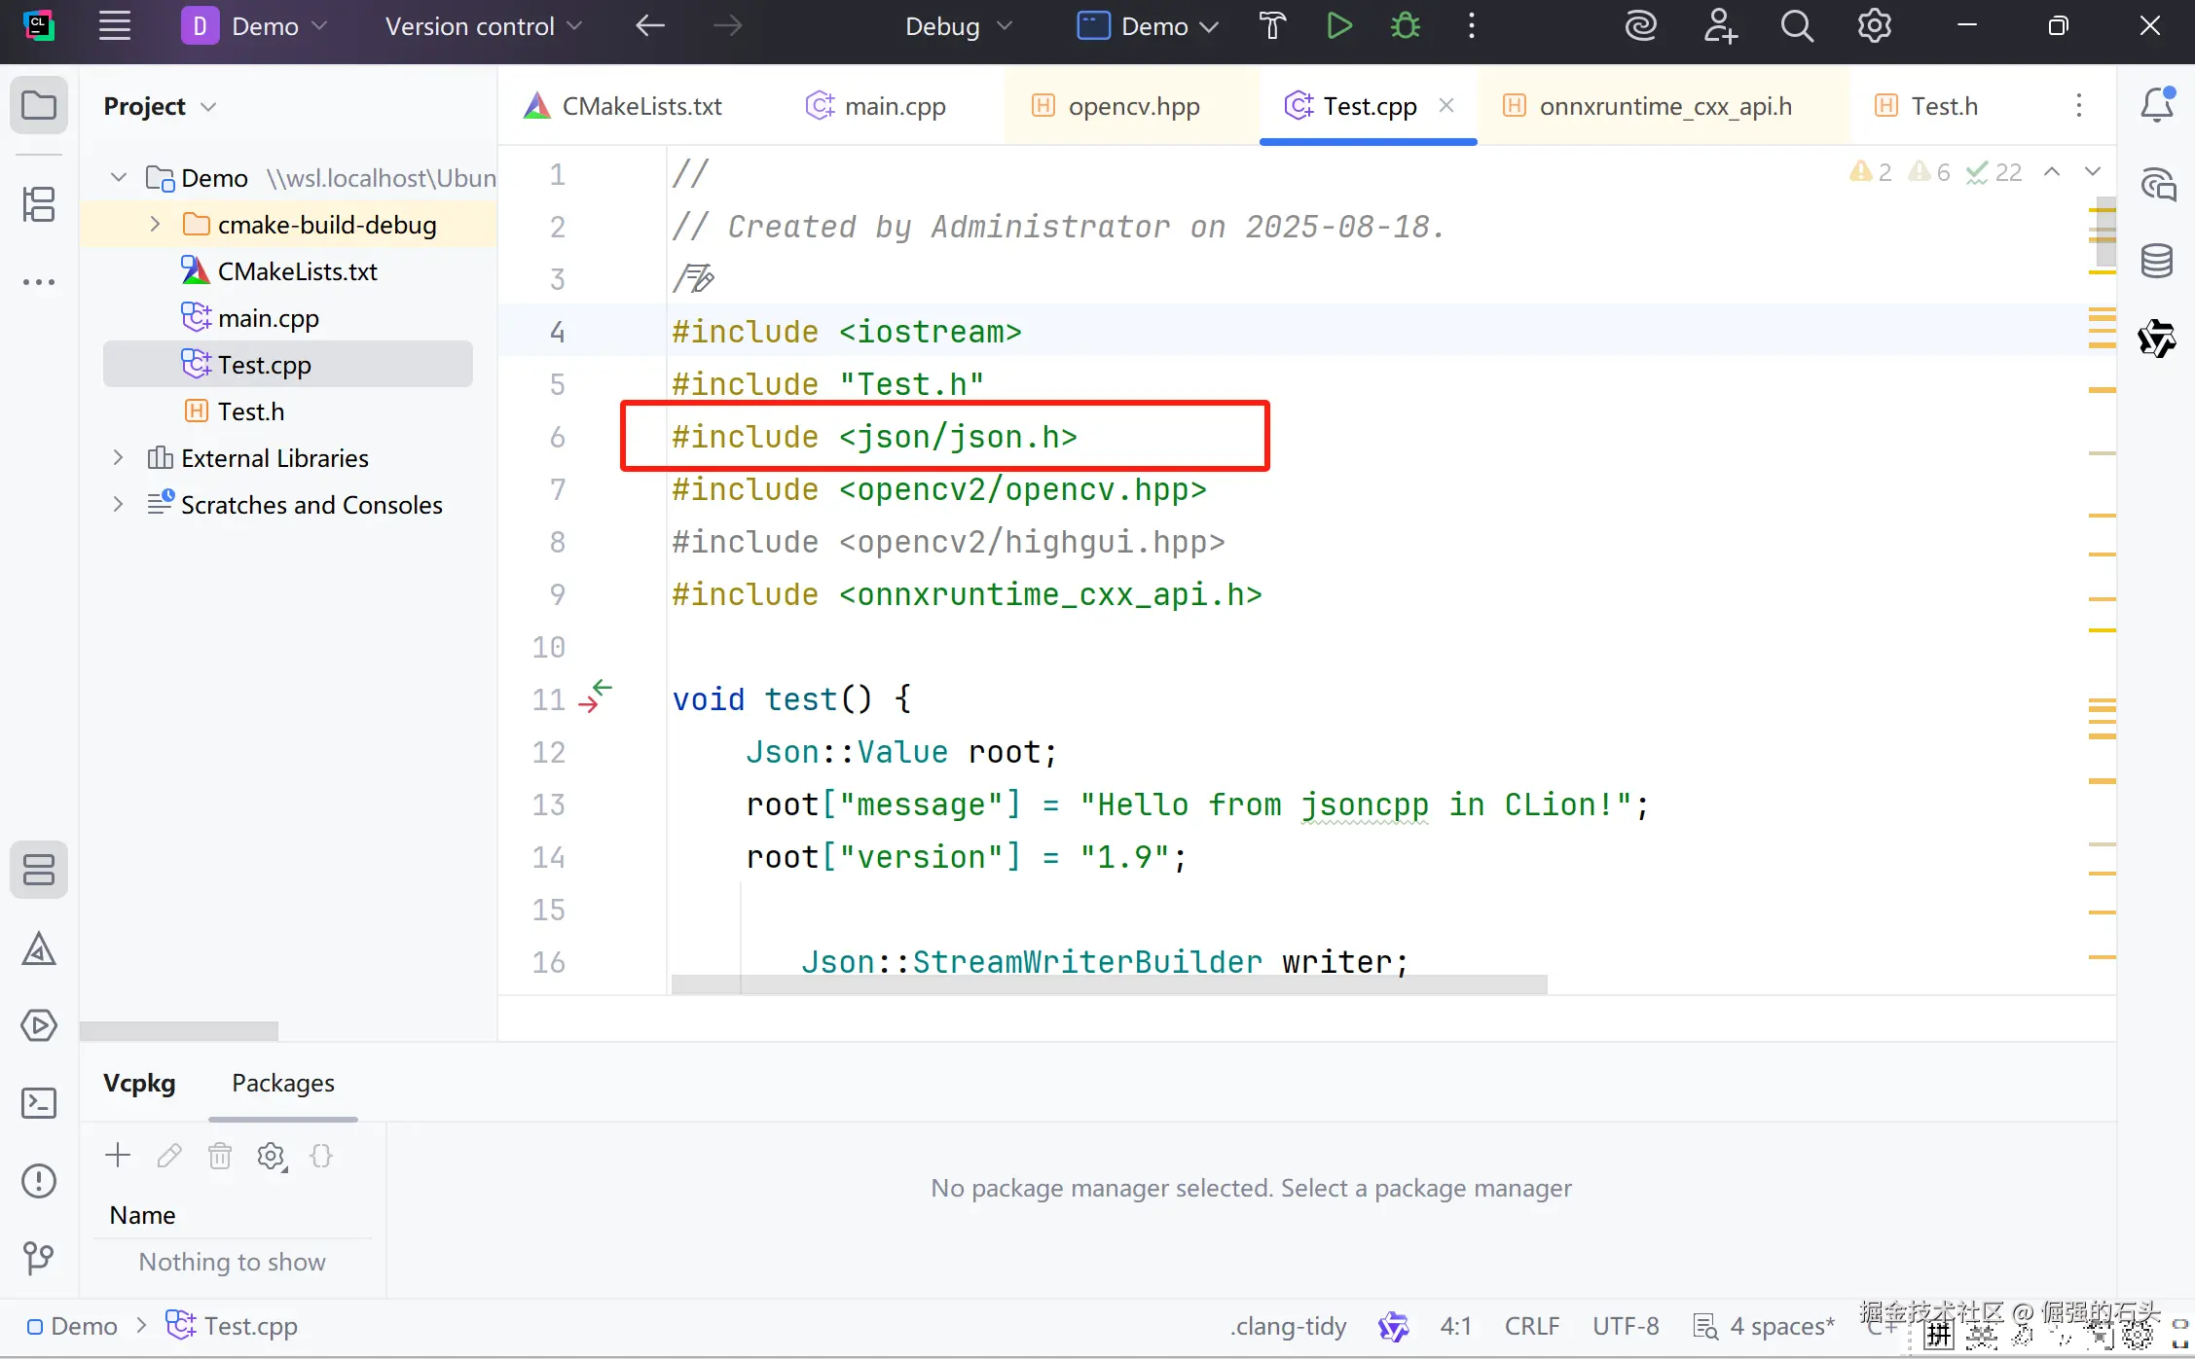This screenshot has width=2195, height=1359.
Task: Open the CMake tool window triangle icon
Action: point(39,948)
